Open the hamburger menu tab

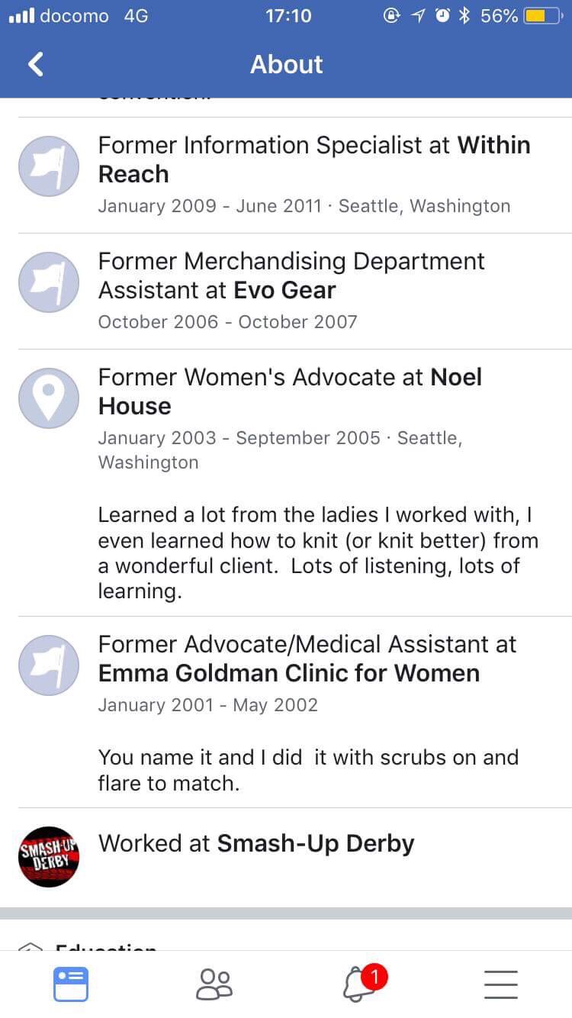[501, 984]
